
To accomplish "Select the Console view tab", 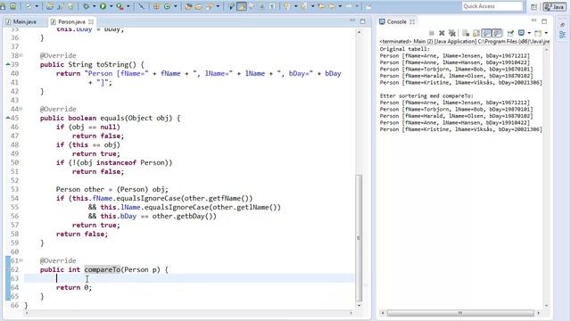I will click(x=396, y=21).
